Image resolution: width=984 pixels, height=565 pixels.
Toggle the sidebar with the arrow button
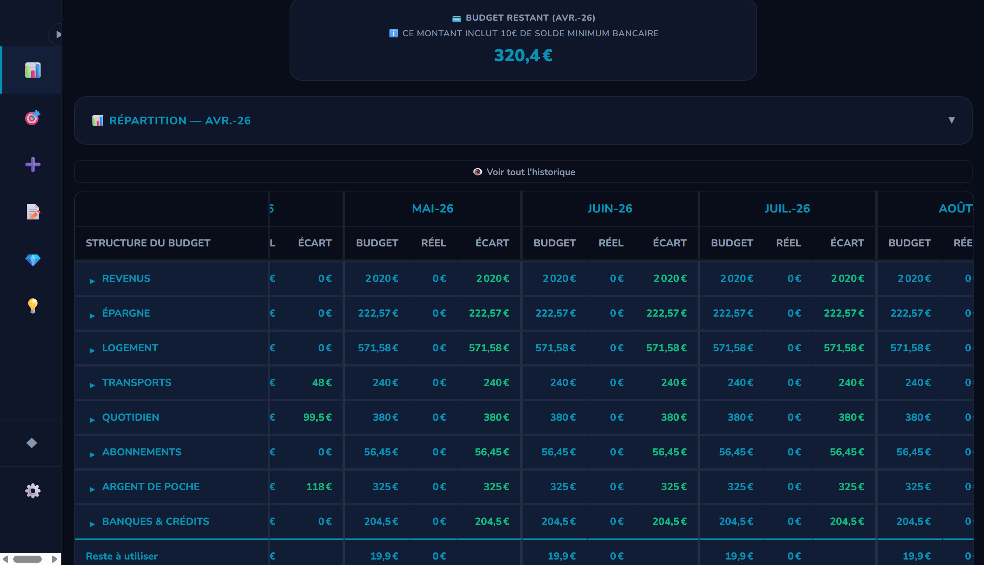[x=59, y=34]
